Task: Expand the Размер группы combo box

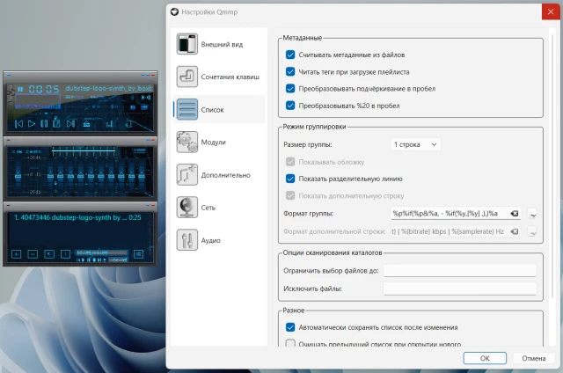Action: pos(415,144)
